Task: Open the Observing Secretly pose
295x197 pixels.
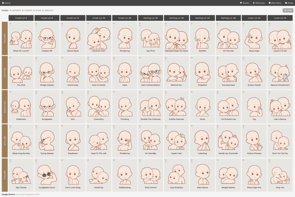Action: [21, 141]
